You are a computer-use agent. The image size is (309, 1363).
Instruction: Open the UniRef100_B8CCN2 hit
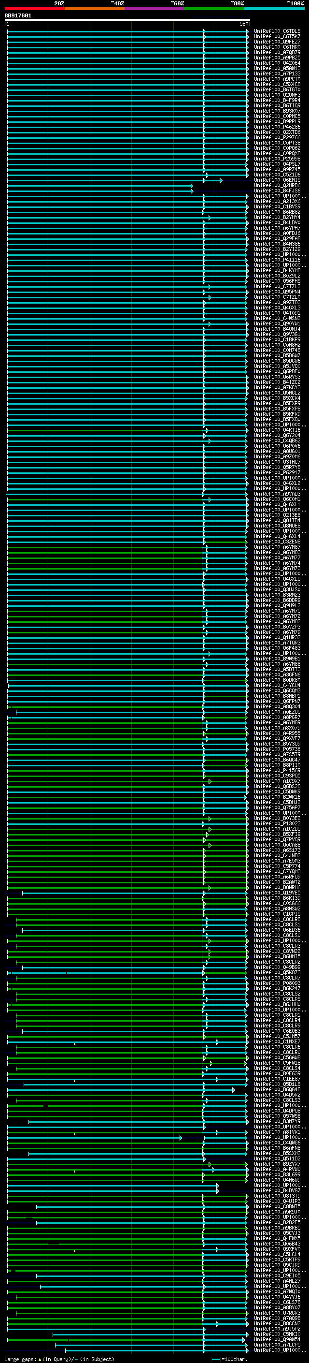pyautogui.click(x=277, y=1323)
